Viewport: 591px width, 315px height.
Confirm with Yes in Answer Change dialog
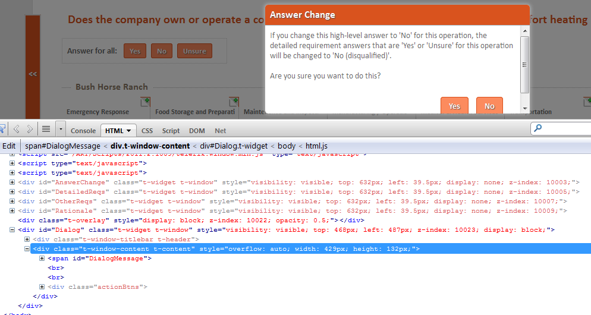454,106
